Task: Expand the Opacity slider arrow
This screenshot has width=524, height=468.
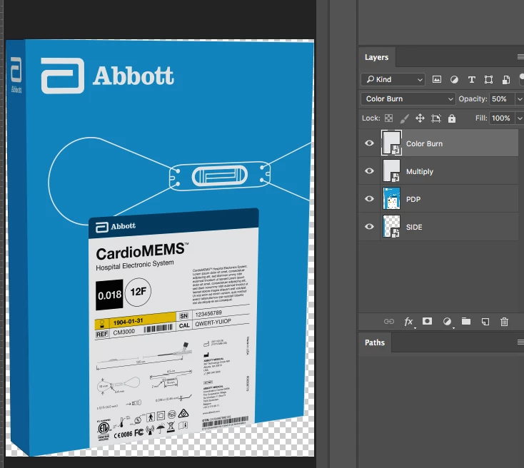Action: click(519, 99)
